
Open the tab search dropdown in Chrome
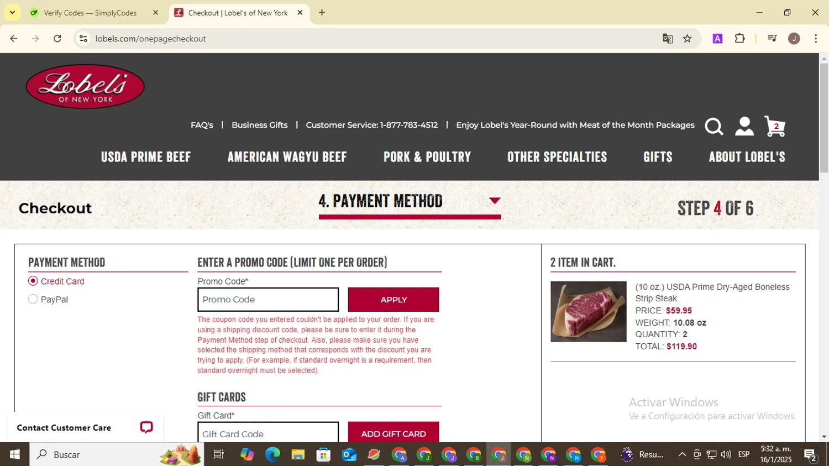(x=12, y=12)
